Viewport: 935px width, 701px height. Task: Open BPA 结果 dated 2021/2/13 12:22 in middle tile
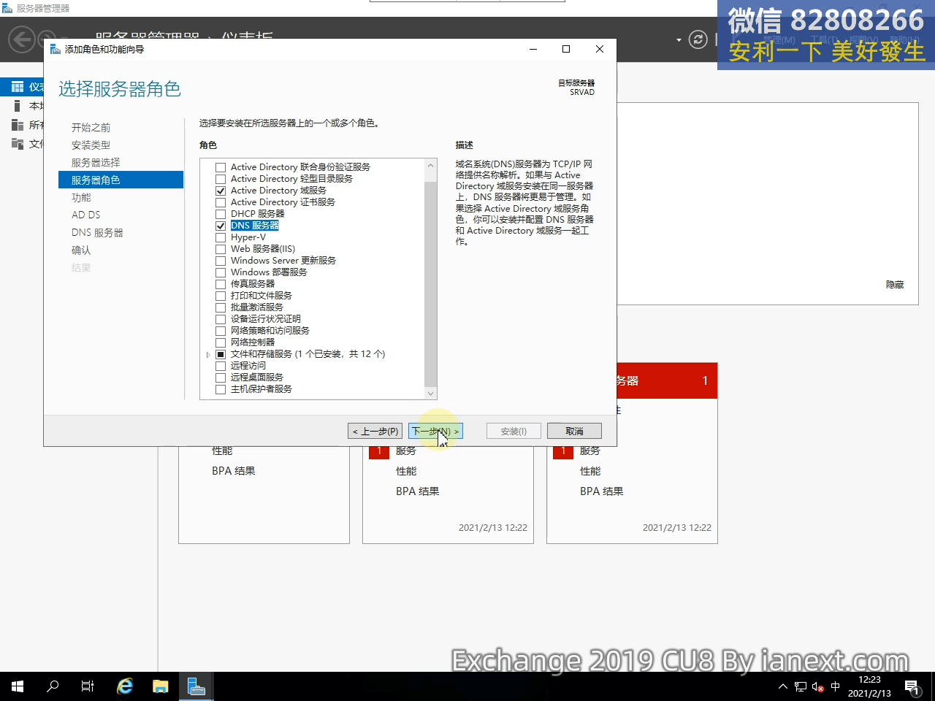(418, 491)
